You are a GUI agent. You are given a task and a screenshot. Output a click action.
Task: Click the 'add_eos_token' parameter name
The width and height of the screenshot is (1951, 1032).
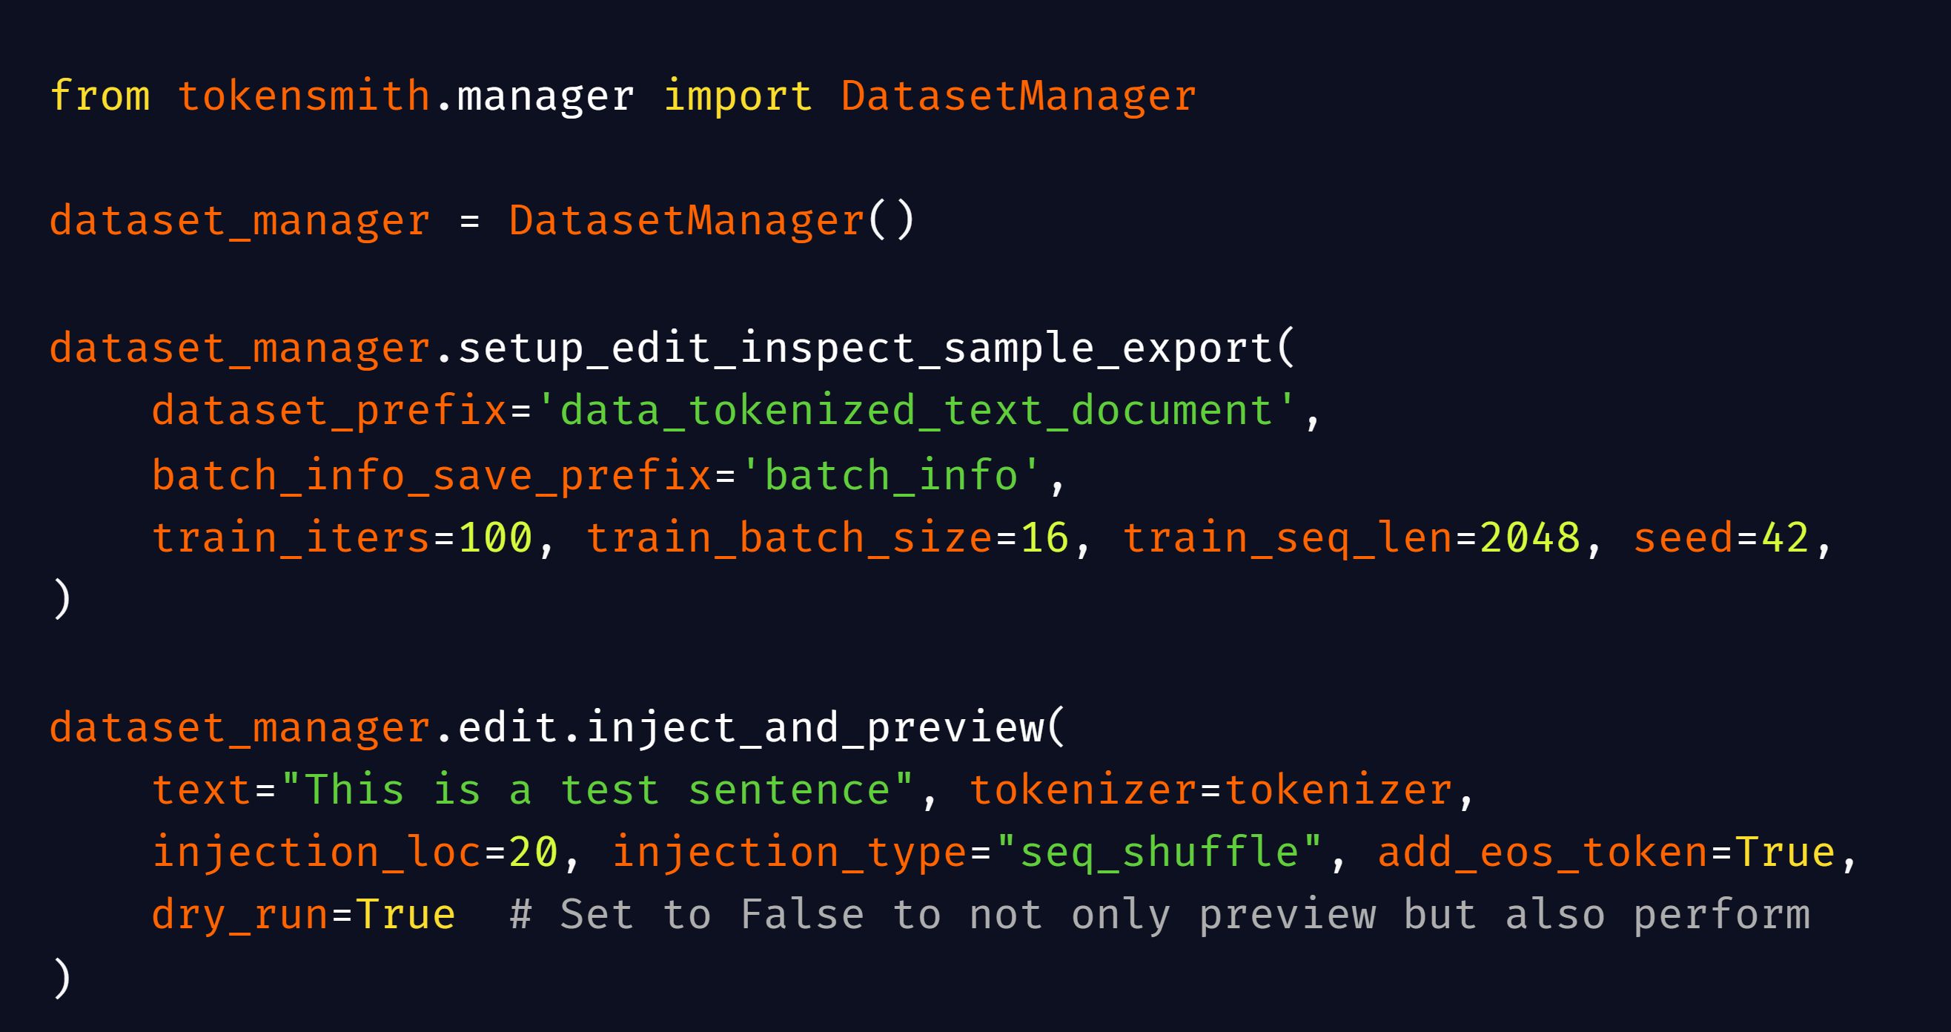pyautogui.click(x=1542, y=853)
